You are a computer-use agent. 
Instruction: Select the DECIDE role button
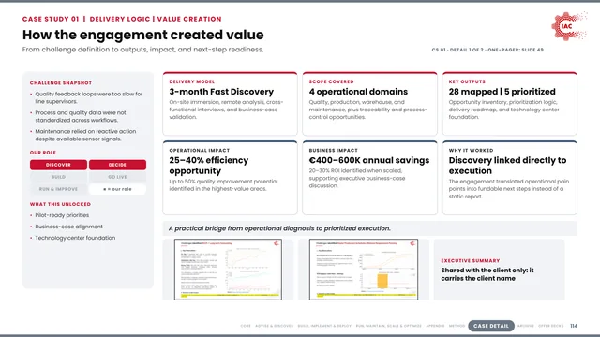(117, 165)
